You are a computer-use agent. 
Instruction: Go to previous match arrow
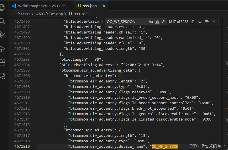coord(193,21)
